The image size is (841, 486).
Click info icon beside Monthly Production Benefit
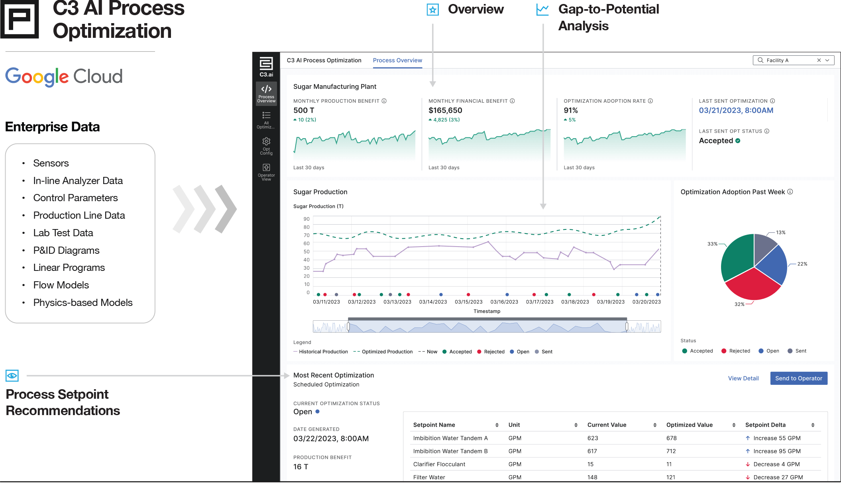click(384, 101)
